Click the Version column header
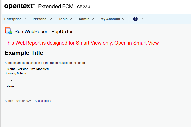 [x=23, y=69]
